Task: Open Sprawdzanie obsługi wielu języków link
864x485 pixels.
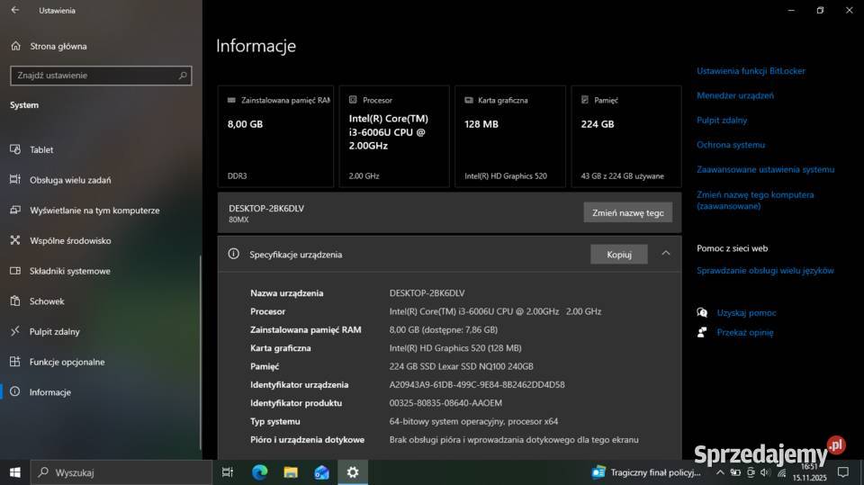Action: pos(765,271)
